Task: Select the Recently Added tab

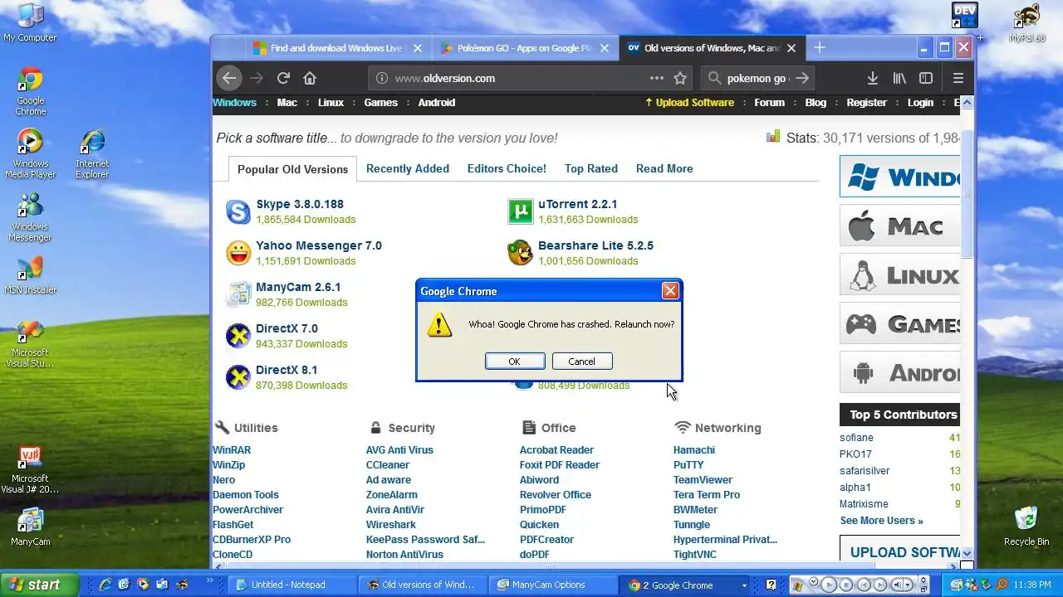Action: point(408,168)
